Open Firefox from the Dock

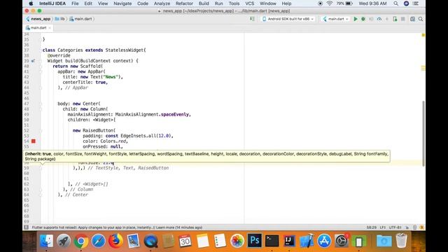coord(115,241)
